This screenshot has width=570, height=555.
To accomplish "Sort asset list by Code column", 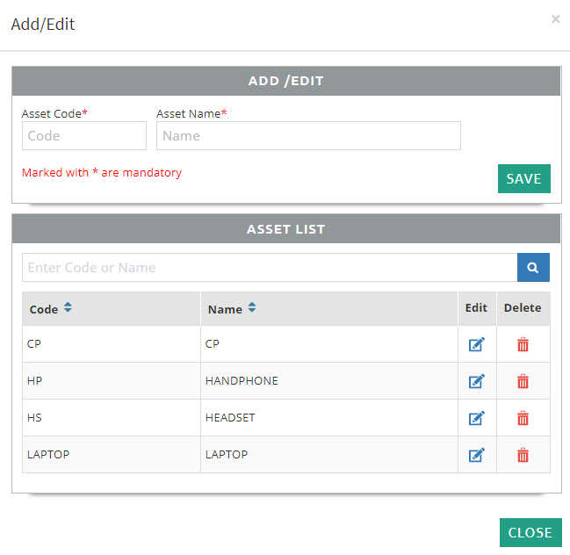I will point(69,309).
